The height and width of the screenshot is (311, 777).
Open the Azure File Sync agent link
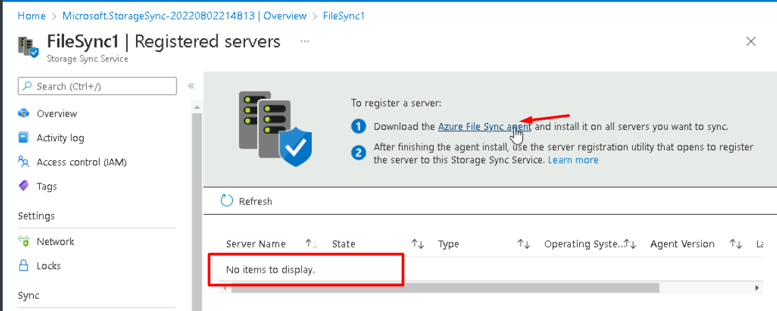point(485,127)
